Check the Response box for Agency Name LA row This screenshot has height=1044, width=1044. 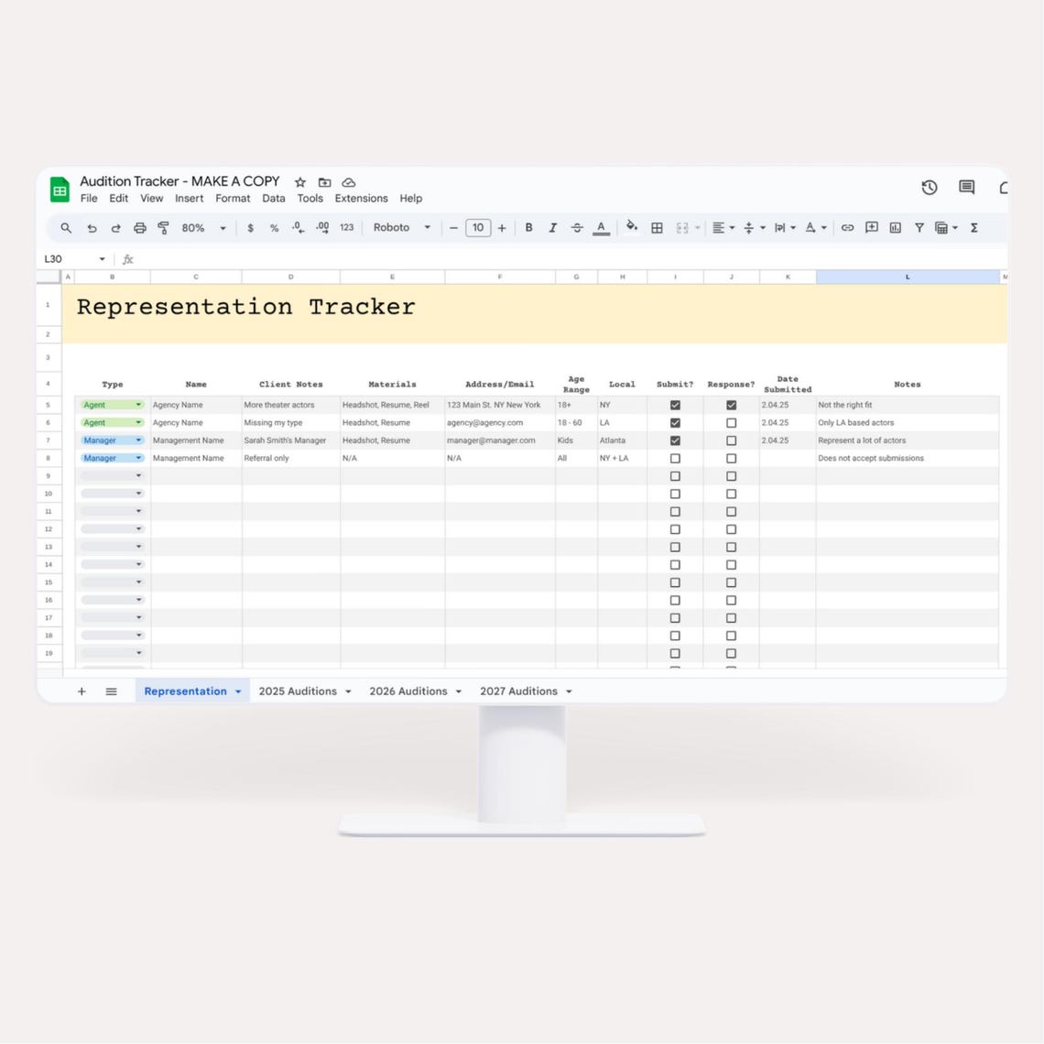point(731,422)
